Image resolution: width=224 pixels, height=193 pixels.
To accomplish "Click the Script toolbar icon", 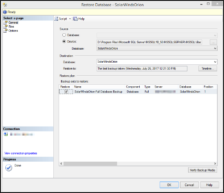I will (x=56, y=19).
